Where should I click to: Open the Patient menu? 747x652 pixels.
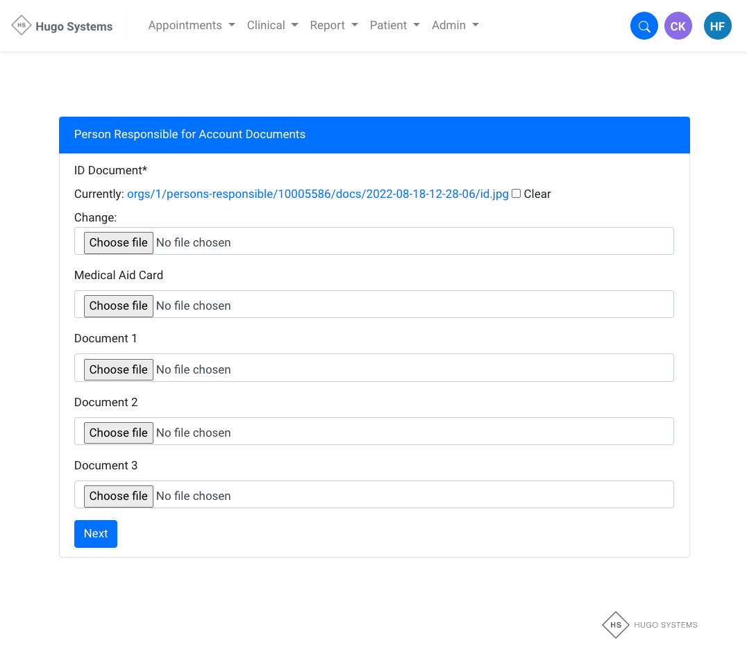click(394, 25)
